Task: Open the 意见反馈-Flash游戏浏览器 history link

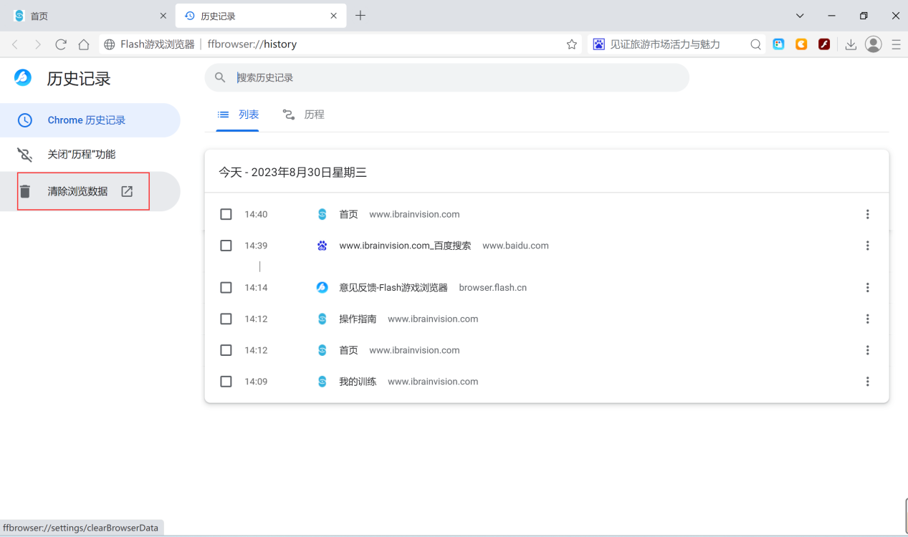Action: tap(393, 288)
